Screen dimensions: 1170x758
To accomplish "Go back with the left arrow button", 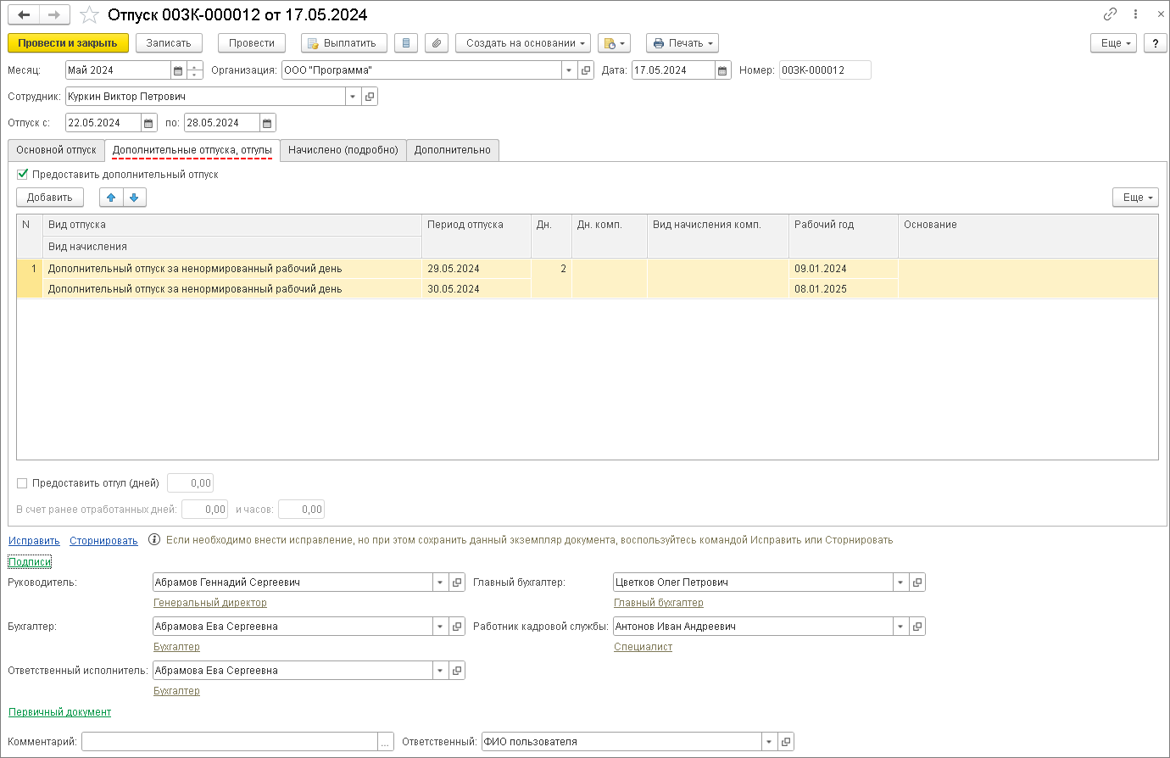I will tap(24, 14).
